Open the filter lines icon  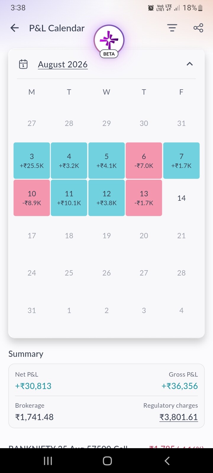[x=172, y=28]
